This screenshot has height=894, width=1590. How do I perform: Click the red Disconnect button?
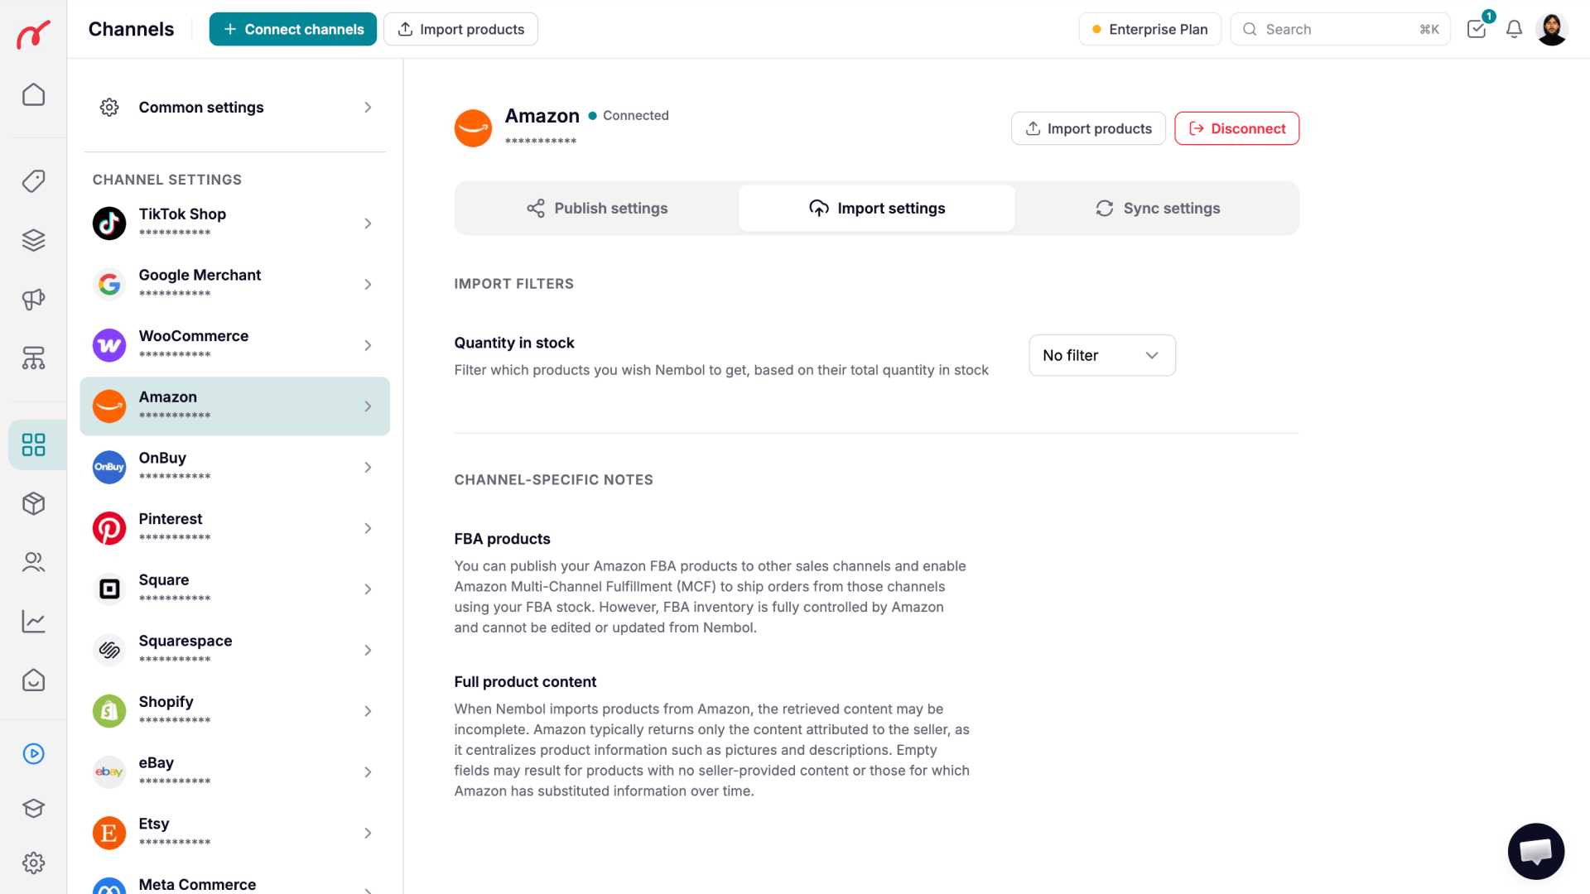coord(1236,128)
